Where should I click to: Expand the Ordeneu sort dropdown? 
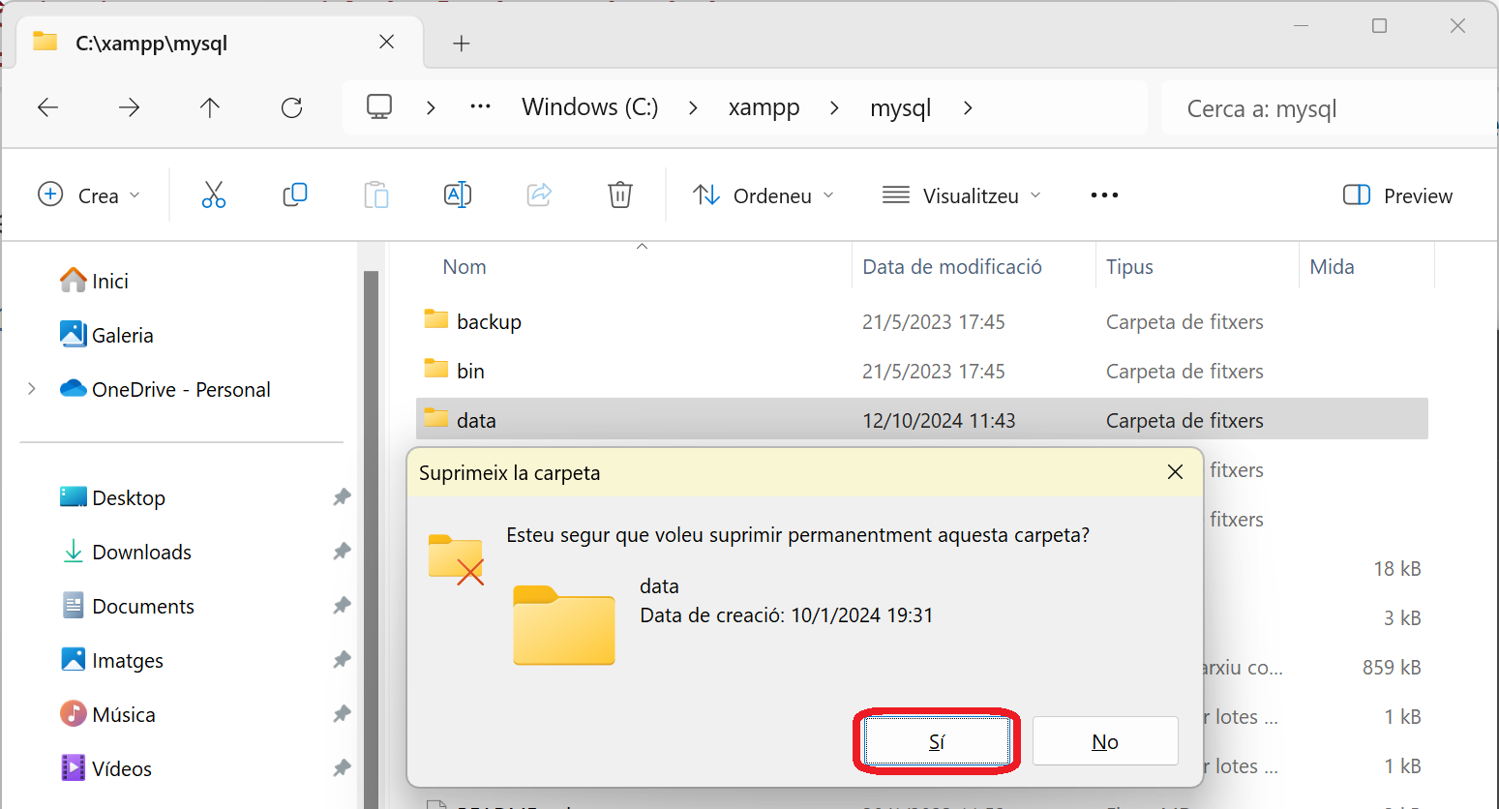click(x=764, y=195)
